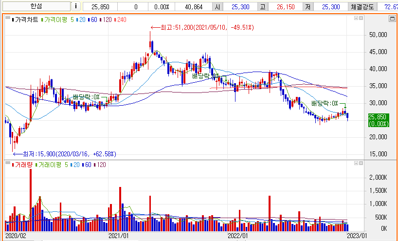This screenshot has width=398, height=241.
Task: Click the 0.00% change rate cell
Action: click(x=162, y=7)
